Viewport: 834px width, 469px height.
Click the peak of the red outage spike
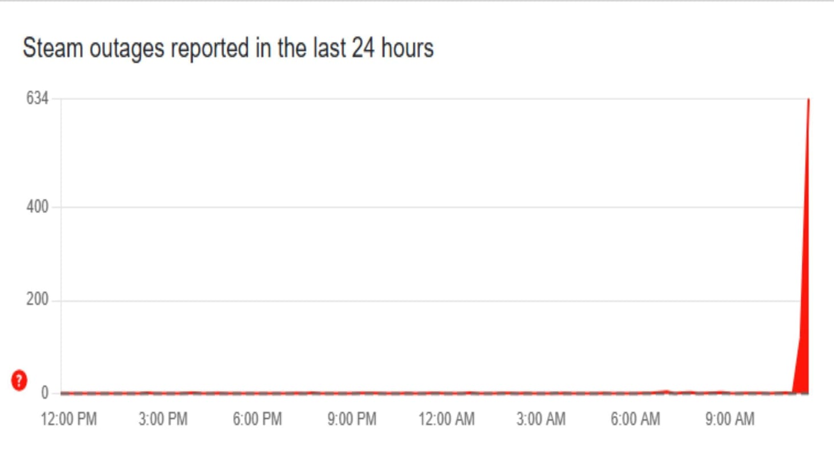(808, 101)
